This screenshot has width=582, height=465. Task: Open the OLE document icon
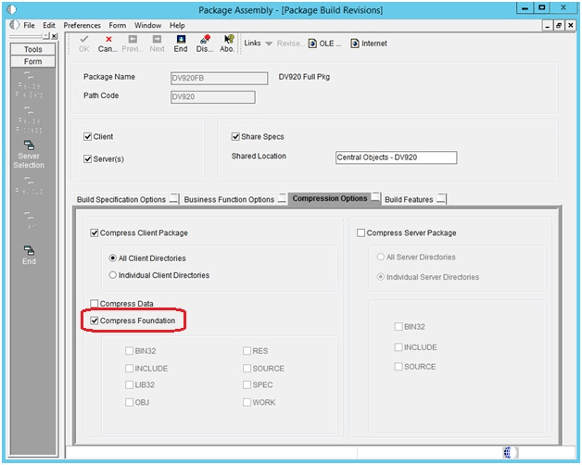pyautogui.click(x=312, y=44)
